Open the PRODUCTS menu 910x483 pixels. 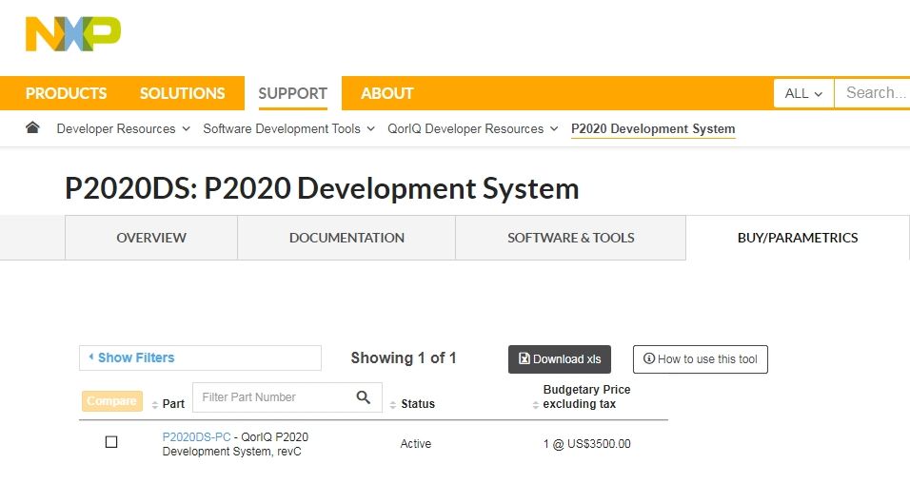coord(67,93)
